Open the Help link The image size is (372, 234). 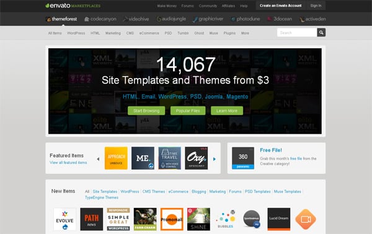click(x=244, y=6)
